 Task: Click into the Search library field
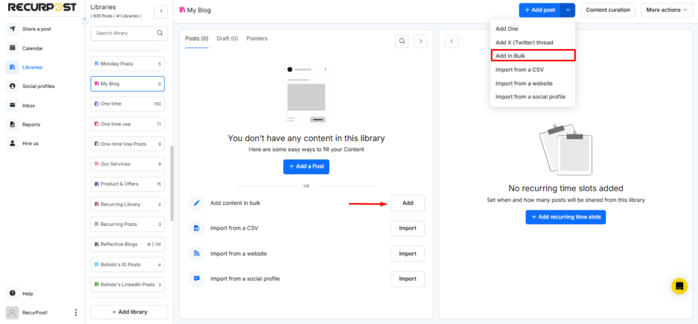coord(123,33)
